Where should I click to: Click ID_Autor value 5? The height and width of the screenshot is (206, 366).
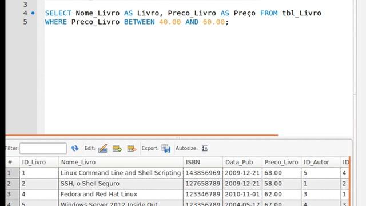(x=320, y=173)
